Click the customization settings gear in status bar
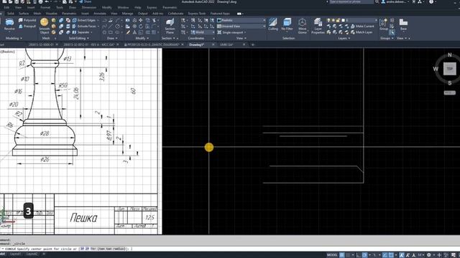The image size is (460, 258). click(428, 255)
